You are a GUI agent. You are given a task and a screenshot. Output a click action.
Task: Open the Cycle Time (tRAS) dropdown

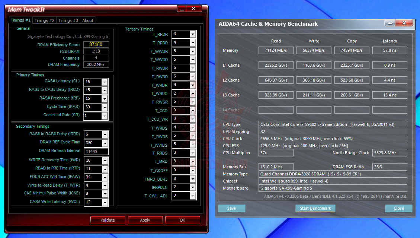point(105,107)
